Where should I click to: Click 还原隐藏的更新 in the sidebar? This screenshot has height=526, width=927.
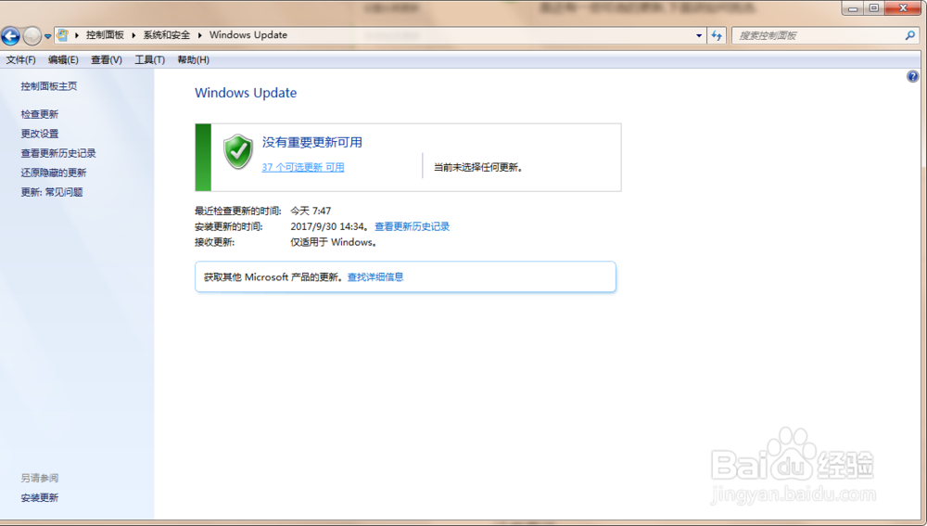pyautogui.click(x=54, y=173)
